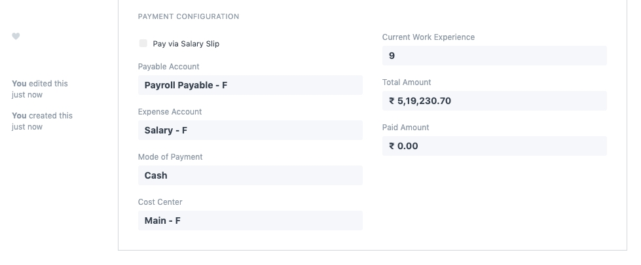Click the Pay via Salary Slip label

point(186,44)
